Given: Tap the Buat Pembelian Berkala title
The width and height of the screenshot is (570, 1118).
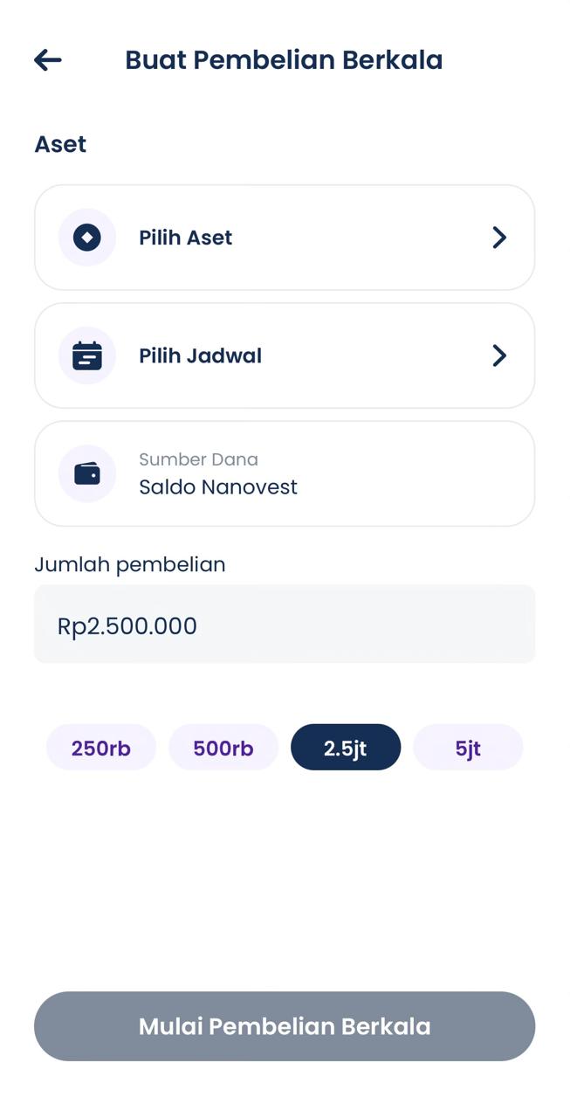Looking at the screenshot, I should (284, 59).
